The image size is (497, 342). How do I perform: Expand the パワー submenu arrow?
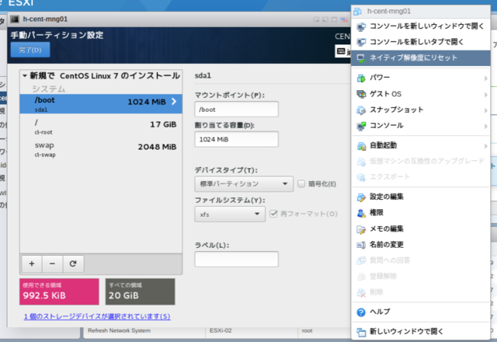(x=485, y=79)
